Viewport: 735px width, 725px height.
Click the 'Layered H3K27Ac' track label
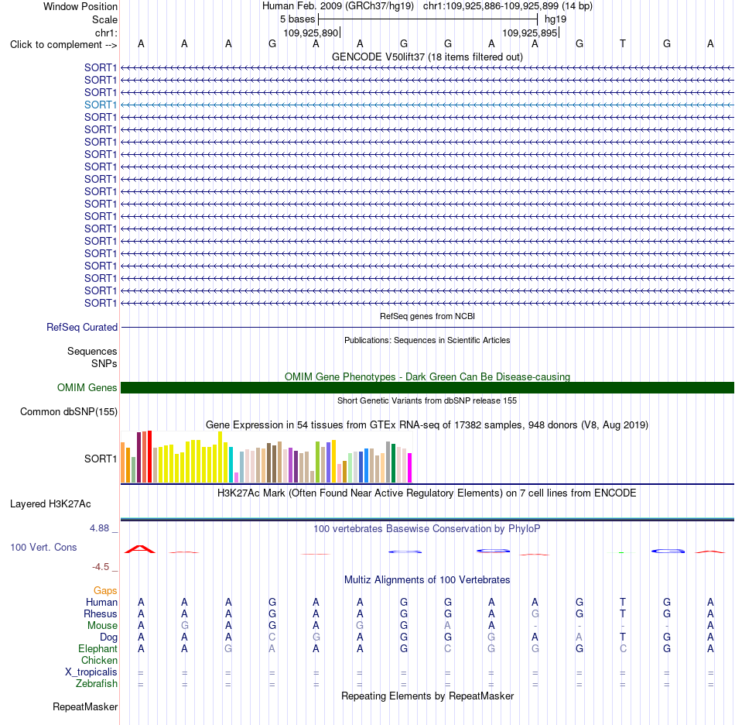tap(50, 504)
